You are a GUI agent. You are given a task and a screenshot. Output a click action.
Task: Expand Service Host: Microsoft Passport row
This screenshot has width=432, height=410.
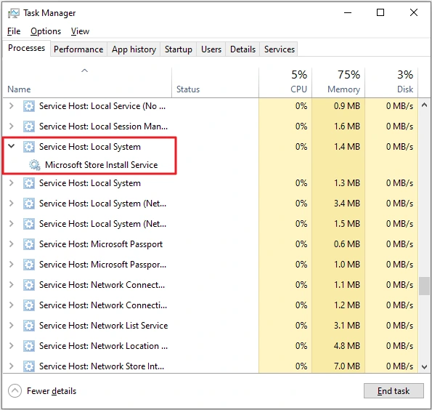(x=12, y=244)
